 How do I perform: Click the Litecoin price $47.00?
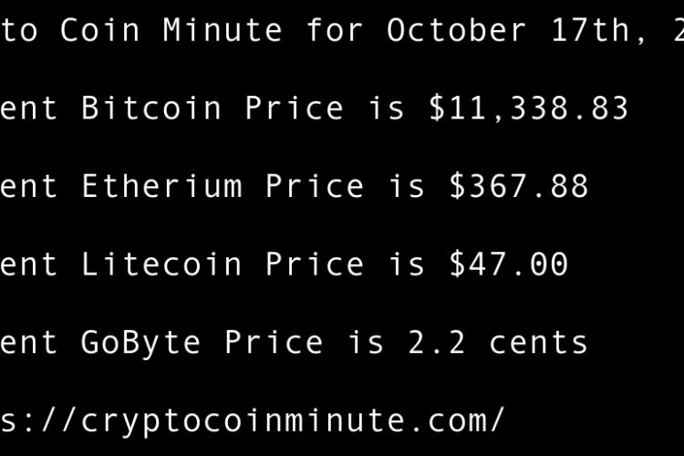tap(509, 264)
